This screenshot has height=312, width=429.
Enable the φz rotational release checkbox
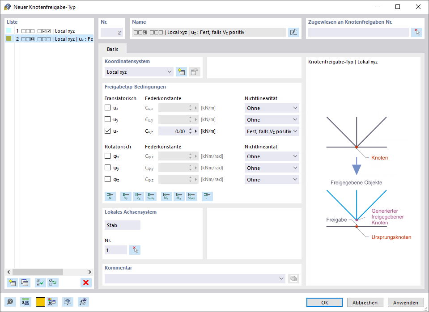pos(107,179)
